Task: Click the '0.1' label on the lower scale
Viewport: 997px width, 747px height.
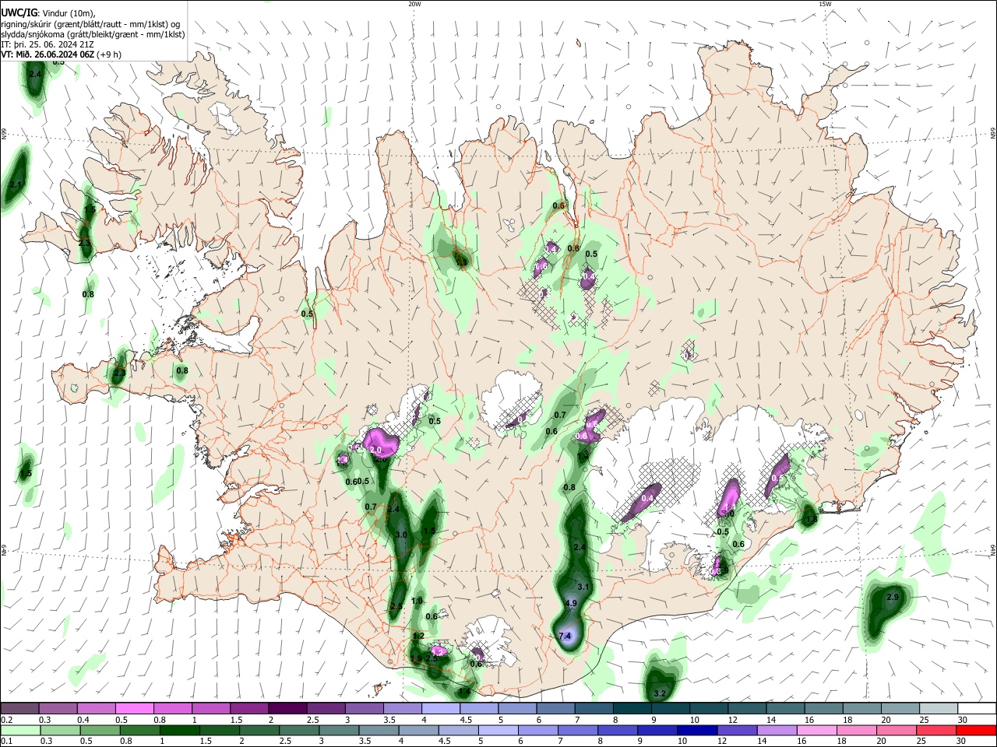Action: (5, 741)
